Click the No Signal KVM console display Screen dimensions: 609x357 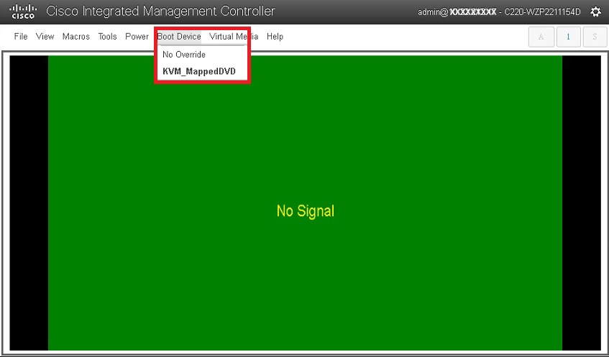pos(306,203)
